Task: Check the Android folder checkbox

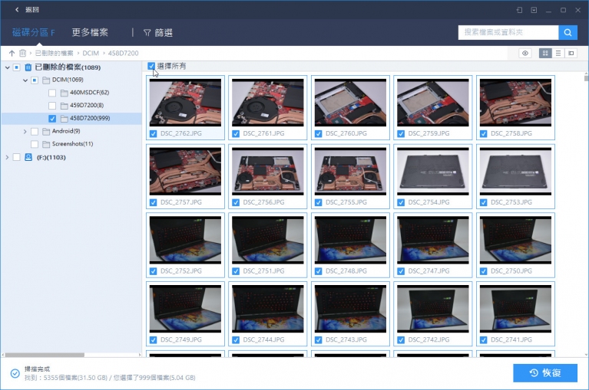Action: click(x=35, y=132)
